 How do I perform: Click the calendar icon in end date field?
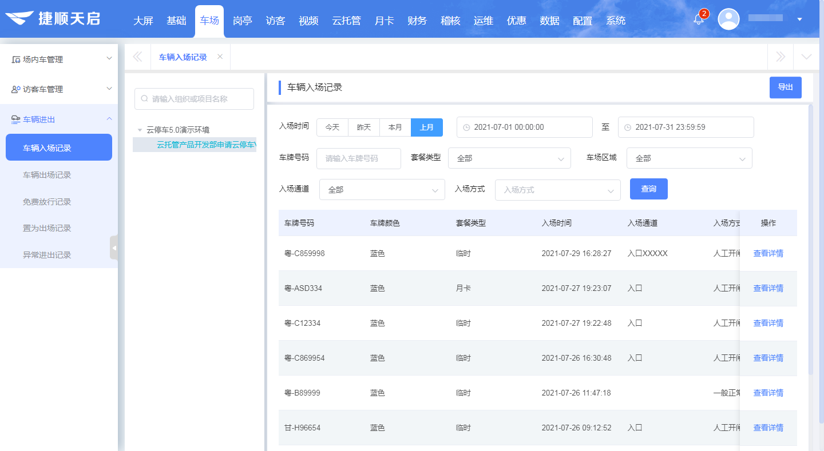[x=628, y=127]
